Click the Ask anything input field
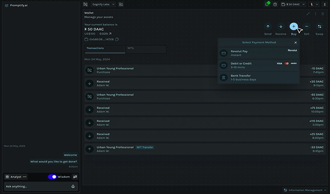Screen dimensions: 330x194 (41, 186)
